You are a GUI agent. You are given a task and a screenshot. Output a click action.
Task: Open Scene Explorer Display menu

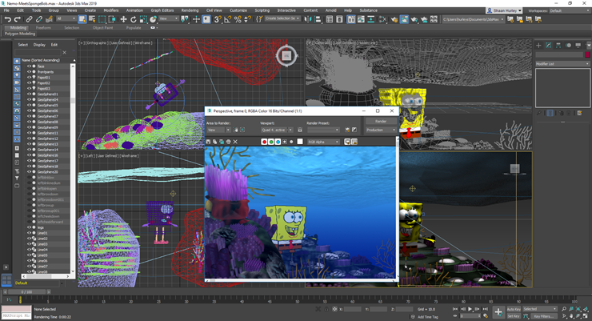[x=39, y=45]
